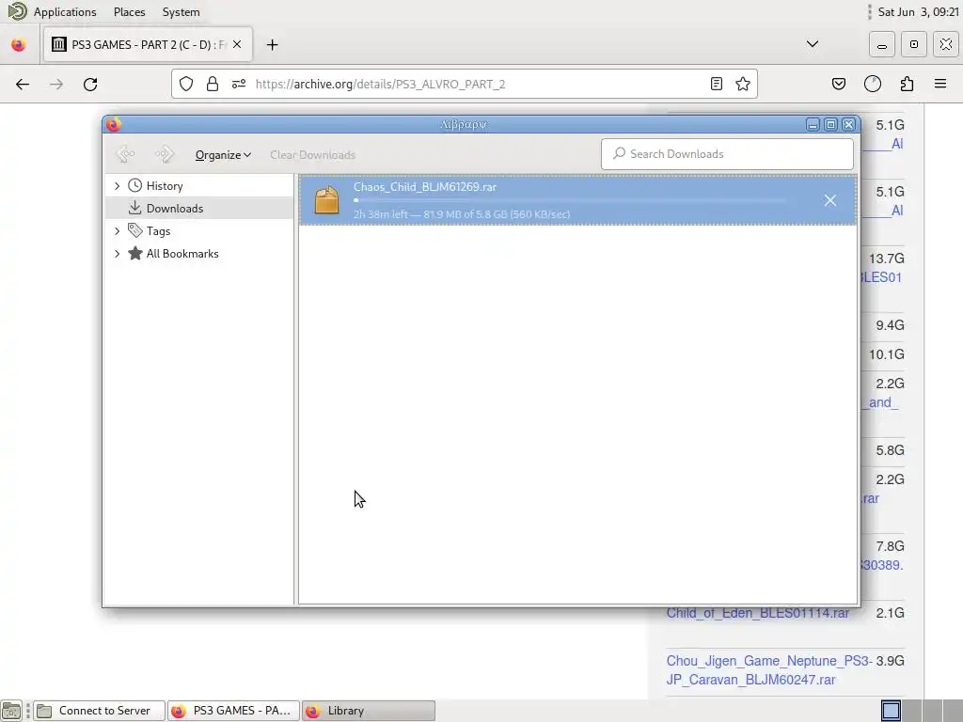The width and height of the screenshot is (963, 722).
Task: Go back using Firefox back arrow
Action: coord(23,84)
